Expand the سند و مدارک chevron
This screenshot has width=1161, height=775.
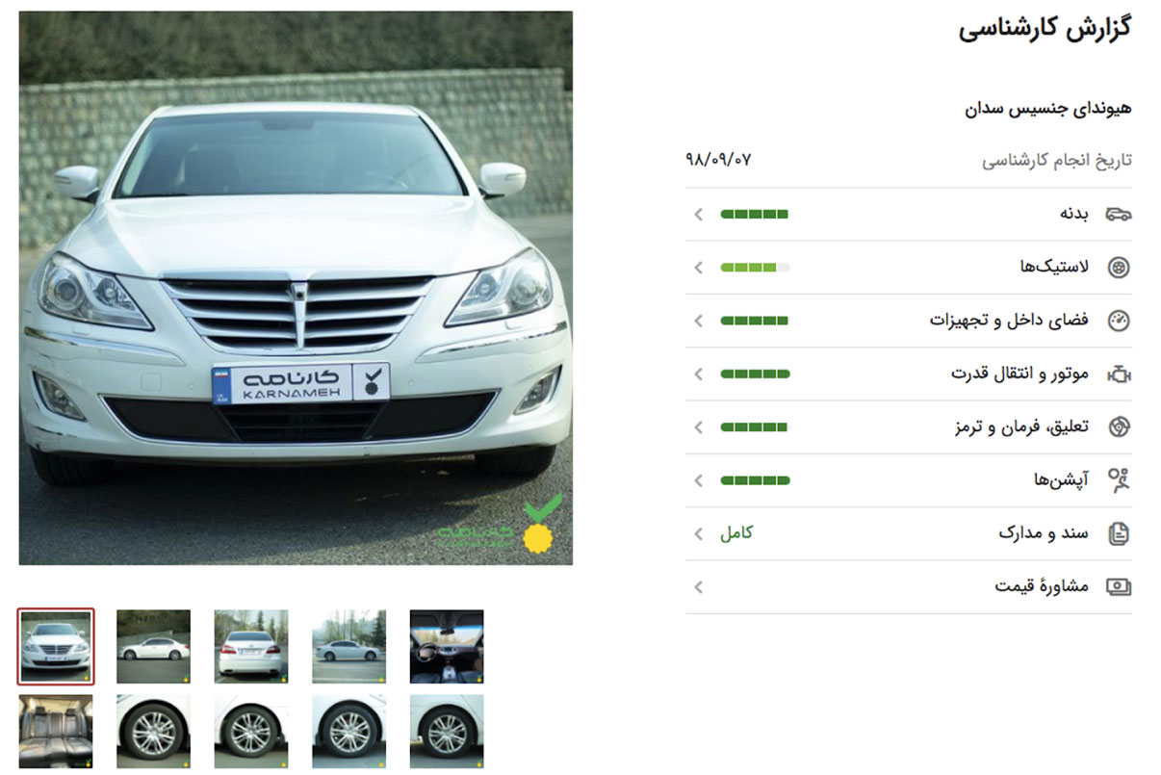tap(699, 533)
